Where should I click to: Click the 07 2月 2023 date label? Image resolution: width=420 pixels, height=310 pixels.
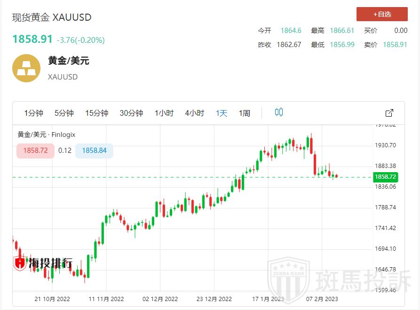pos(322,299)
